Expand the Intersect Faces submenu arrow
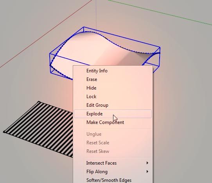Viewport: 212px width, 183px height. 147,163
